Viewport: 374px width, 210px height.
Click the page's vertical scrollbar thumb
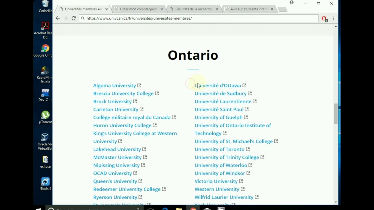336,113
